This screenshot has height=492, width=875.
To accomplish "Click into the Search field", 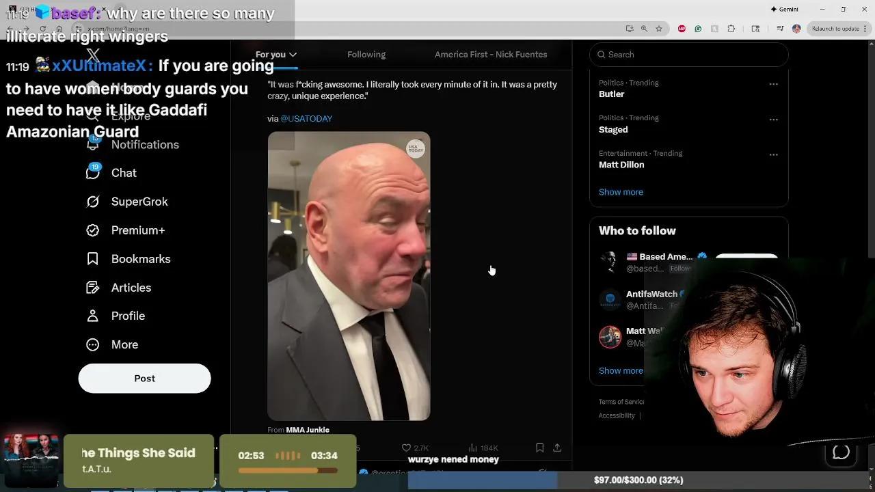I will tap(688, 55).
